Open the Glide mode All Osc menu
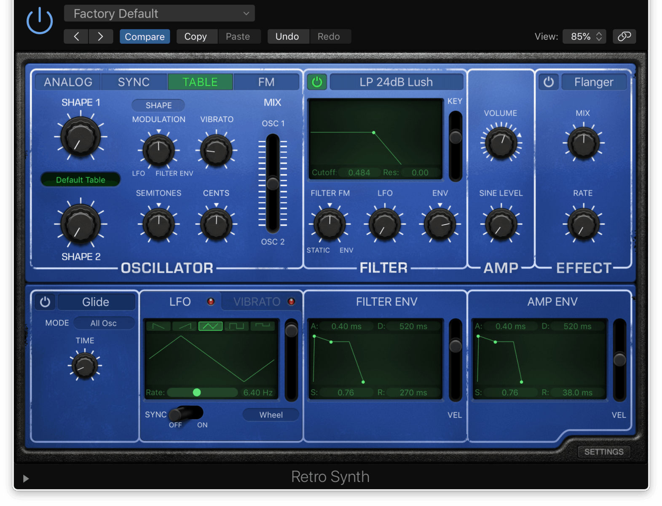The width and height of the screenshot is (662, 506). click(104, 323)
